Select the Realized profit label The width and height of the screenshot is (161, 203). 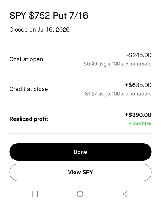click(x=29, y=119)
